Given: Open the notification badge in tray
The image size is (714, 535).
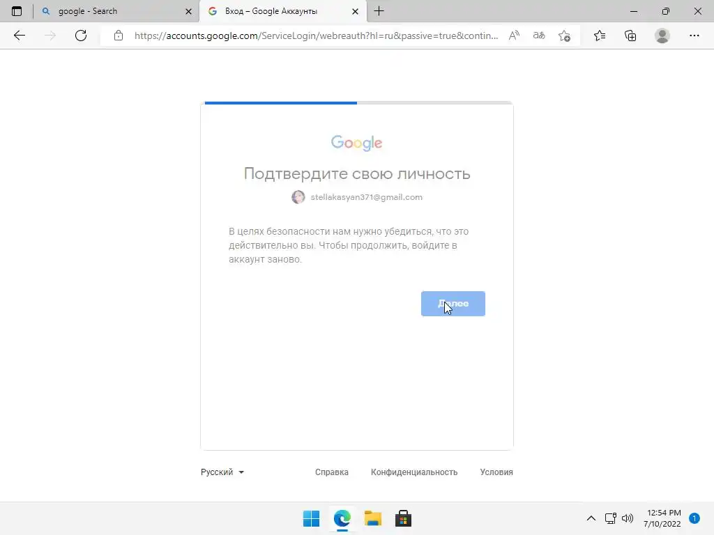Looking at the screenshot, I should click(694, 518).
